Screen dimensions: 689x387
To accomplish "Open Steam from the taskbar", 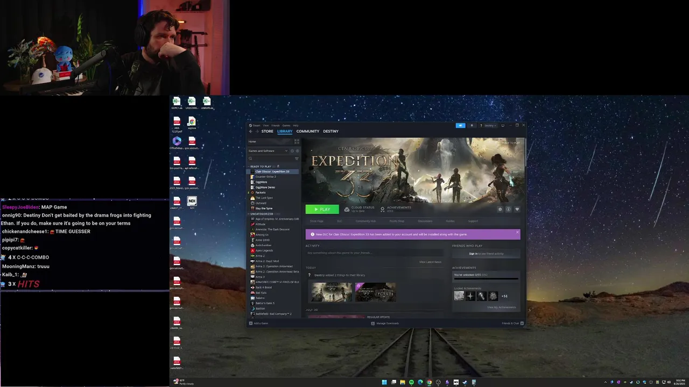I will pos(465,382).
